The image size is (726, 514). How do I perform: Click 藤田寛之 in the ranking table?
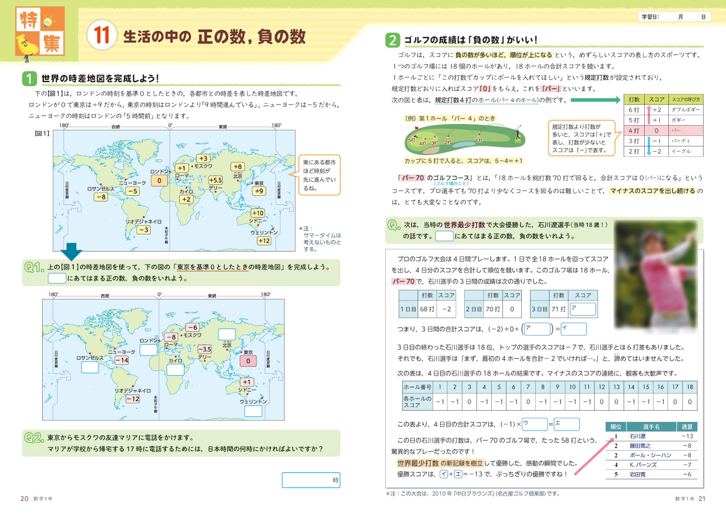point(640,446)
